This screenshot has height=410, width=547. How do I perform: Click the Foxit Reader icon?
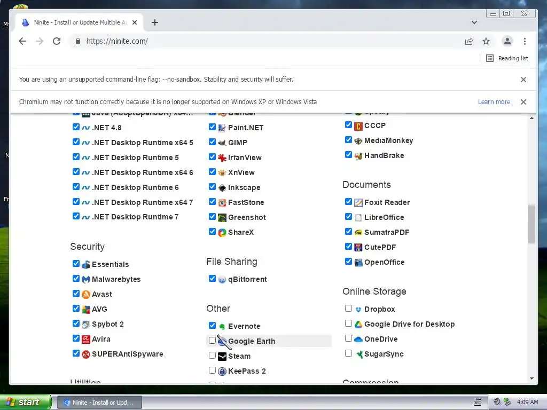(x=358, y=203)
